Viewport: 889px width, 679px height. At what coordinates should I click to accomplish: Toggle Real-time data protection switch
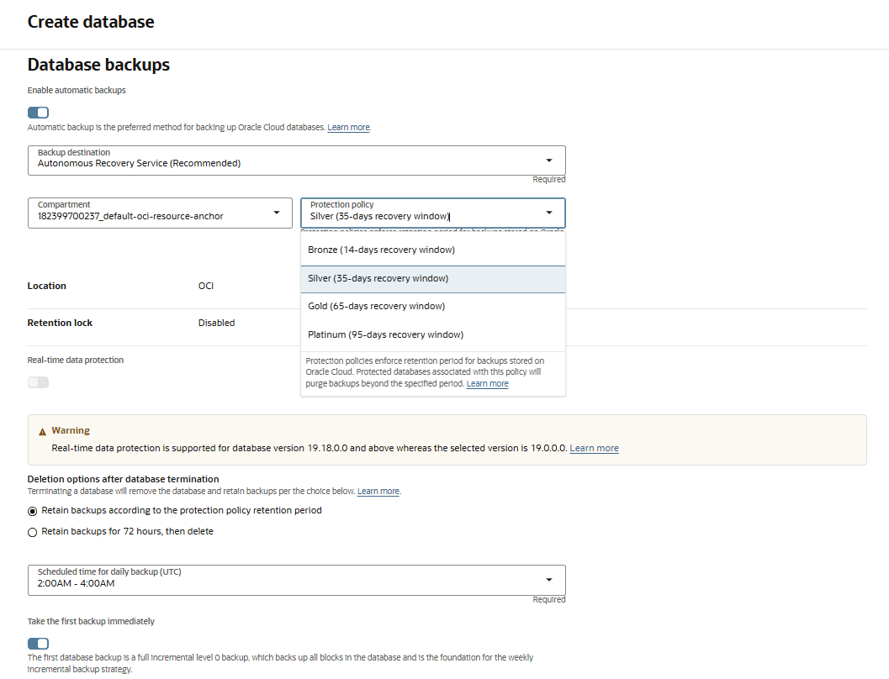39,382
